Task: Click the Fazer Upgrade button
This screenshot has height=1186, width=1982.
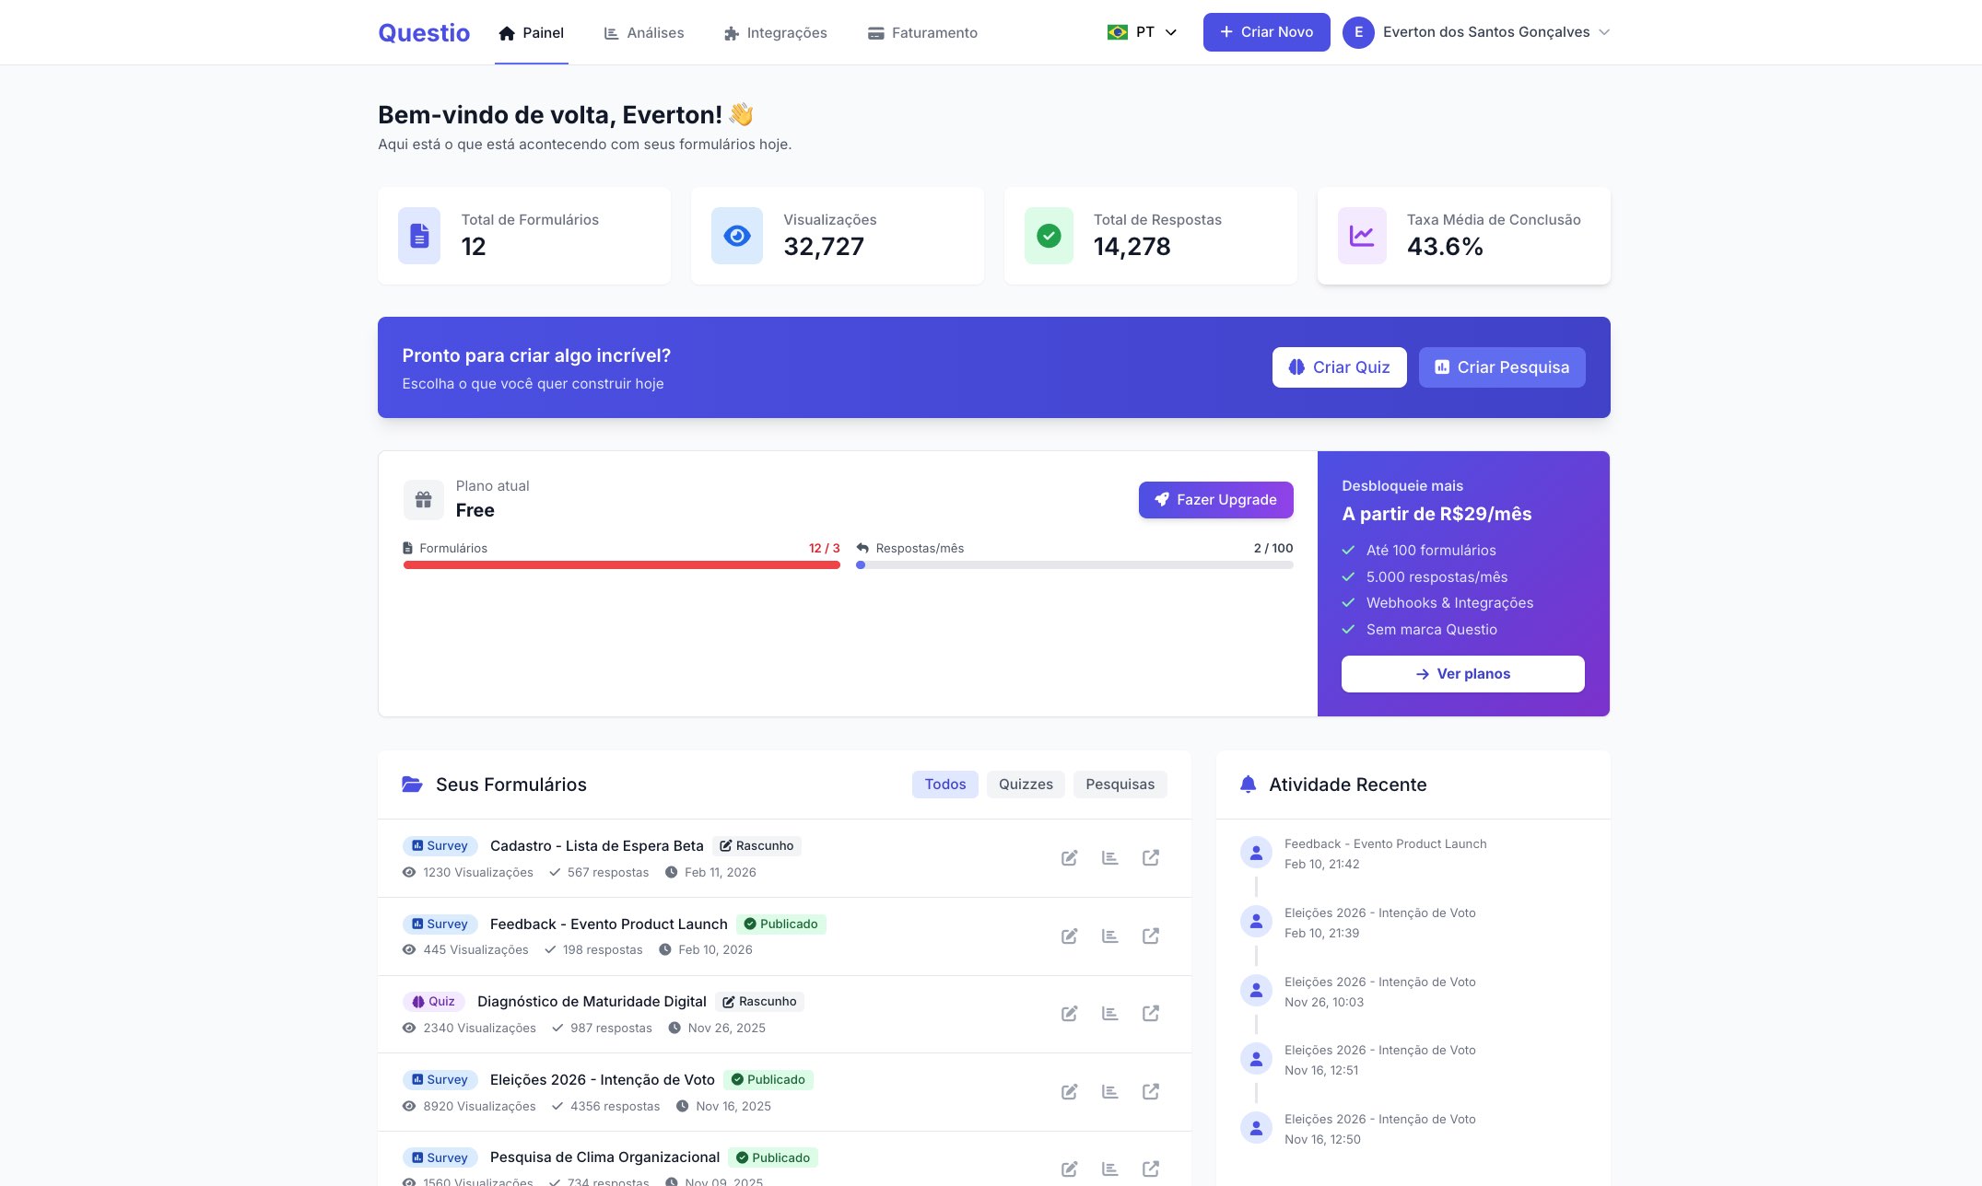Action: [x=1215, y=499]
